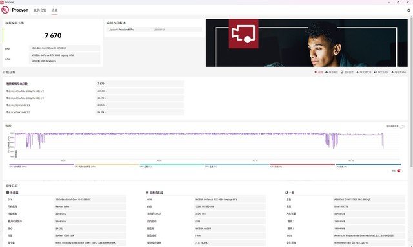
Task: Select the large 7 670 score
Action: [x=53, y=35]
